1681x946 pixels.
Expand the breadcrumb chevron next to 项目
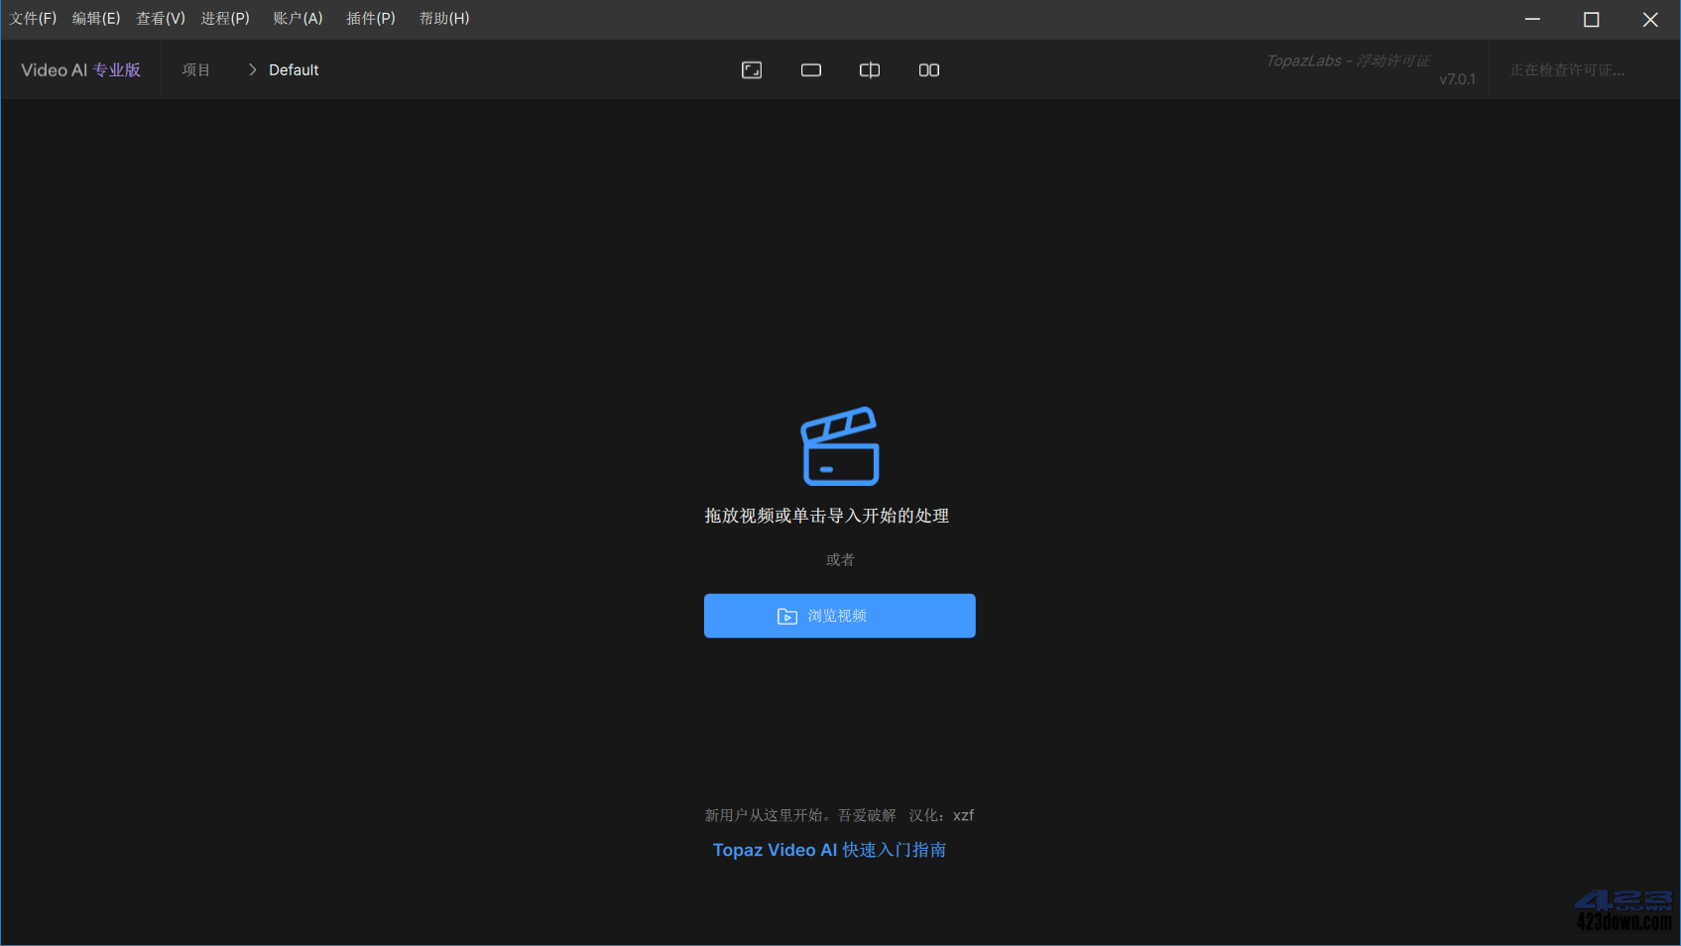click(x=252, y=69)
